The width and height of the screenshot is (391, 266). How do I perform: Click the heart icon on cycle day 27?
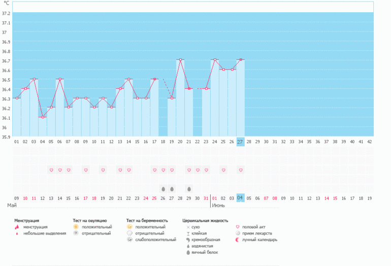(241, 170)
